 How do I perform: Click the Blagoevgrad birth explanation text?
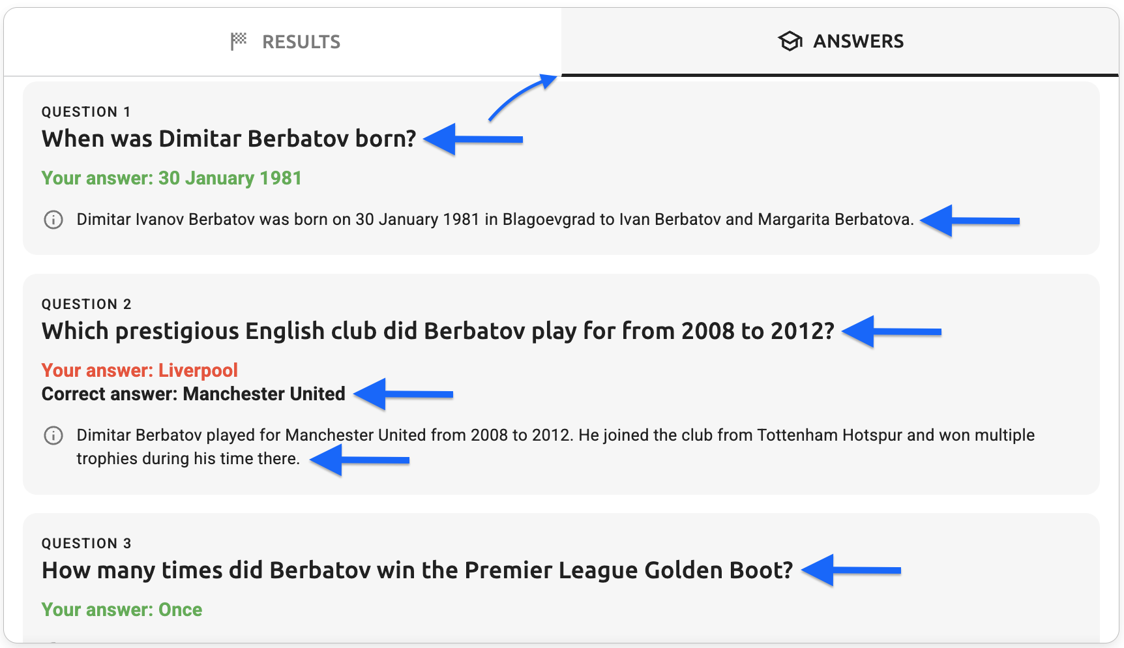click(x=495, y=220)
